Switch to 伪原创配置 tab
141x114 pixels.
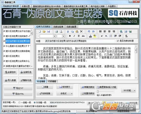click(x=72, y=27)
